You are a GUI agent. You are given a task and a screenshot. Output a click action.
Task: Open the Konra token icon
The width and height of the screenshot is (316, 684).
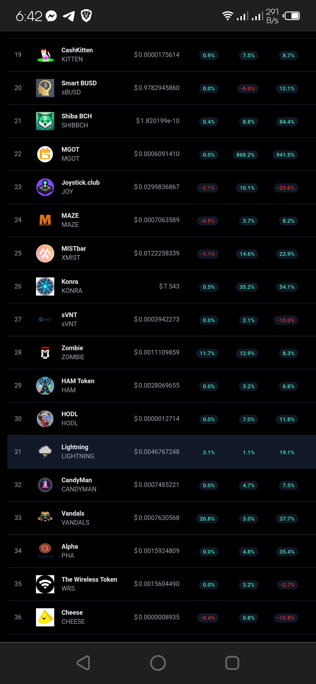point(45,286)
